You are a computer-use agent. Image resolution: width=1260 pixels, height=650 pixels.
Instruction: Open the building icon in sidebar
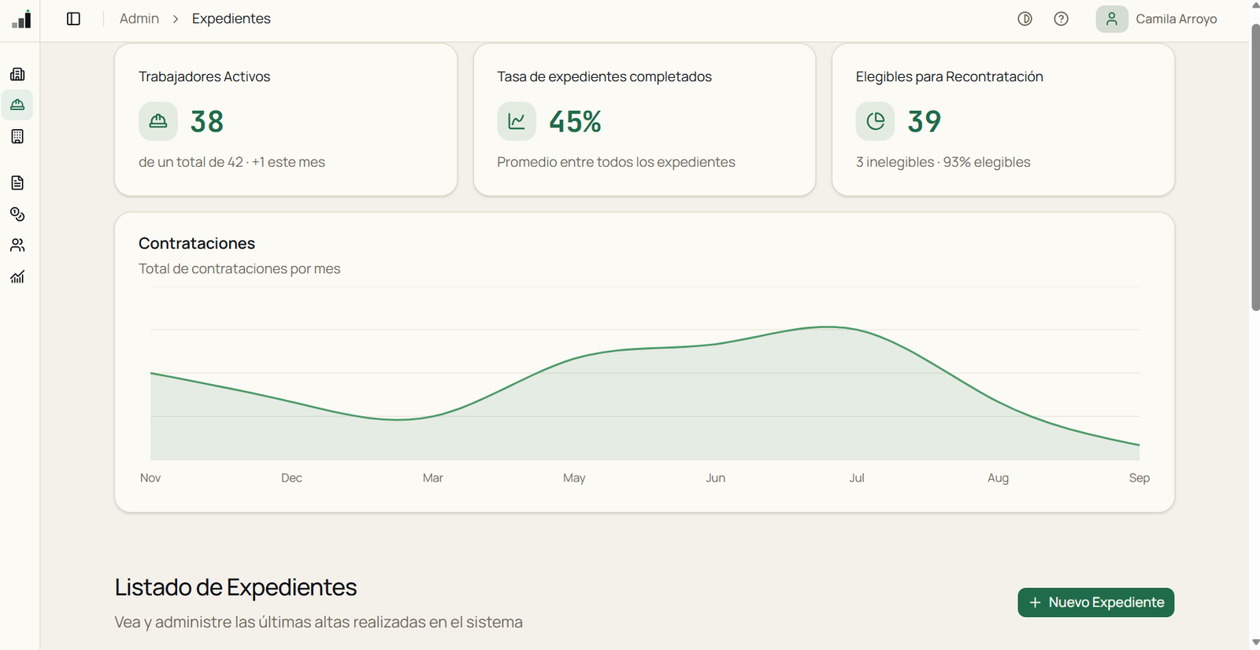coord(17,74)
